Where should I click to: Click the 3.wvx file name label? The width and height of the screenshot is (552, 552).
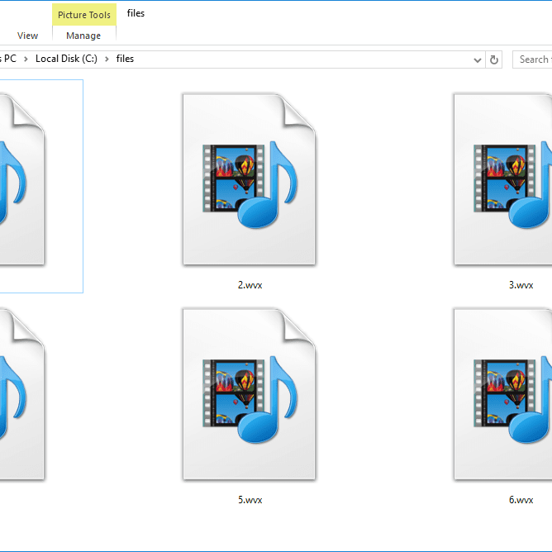tap(521, 285)
